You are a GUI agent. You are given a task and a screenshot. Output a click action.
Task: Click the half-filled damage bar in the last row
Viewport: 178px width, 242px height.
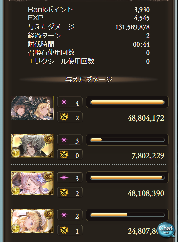coord(127,215)
